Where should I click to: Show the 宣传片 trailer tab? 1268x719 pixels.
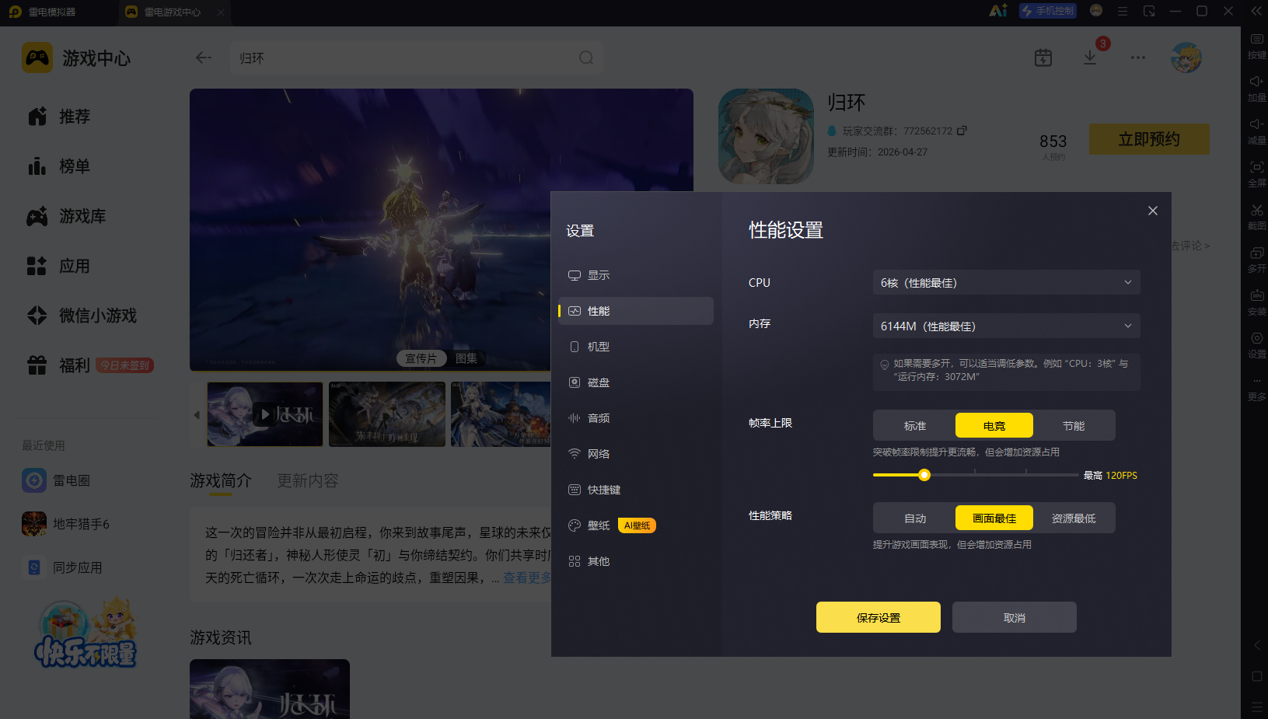[x=421, y=358]
